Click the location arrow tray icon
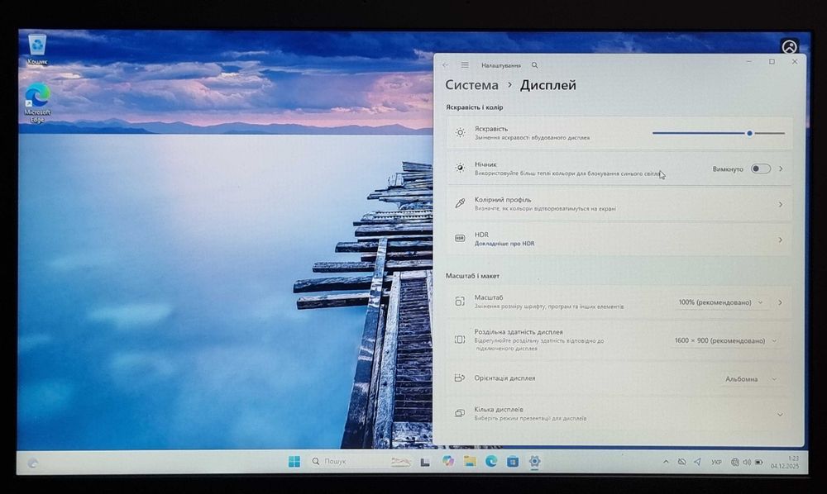Viewport: 827px width, 494px height. pos(697,462)
